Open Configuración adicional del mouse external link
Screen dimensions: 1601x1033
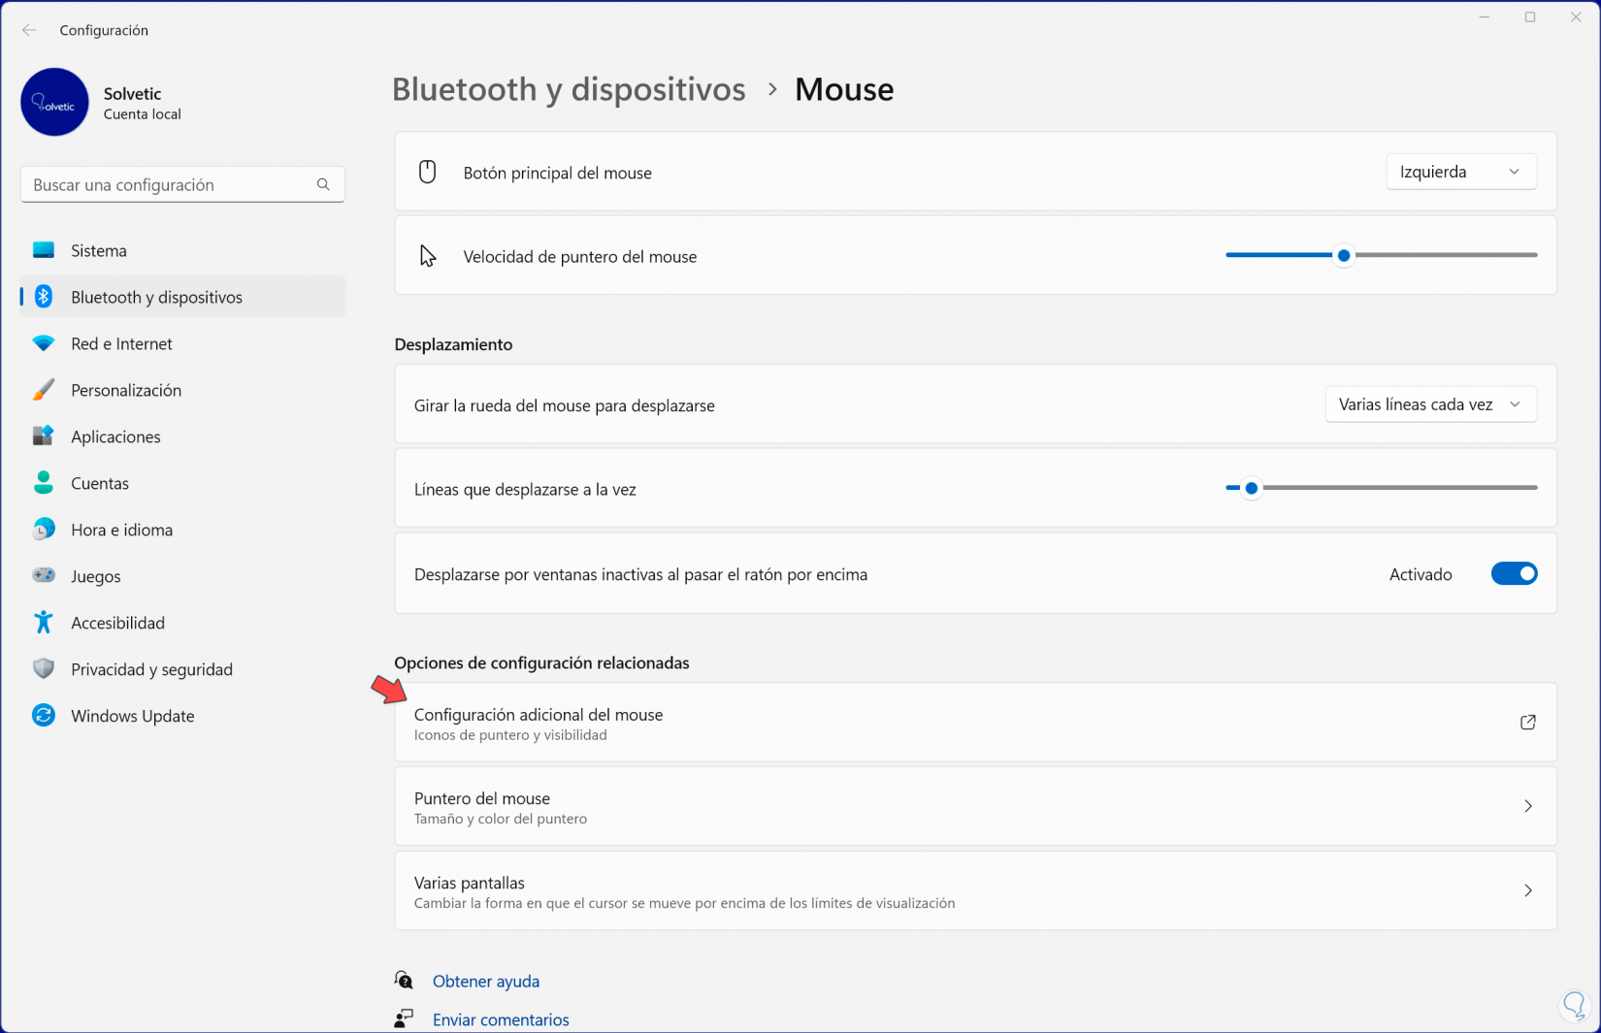1527,723
